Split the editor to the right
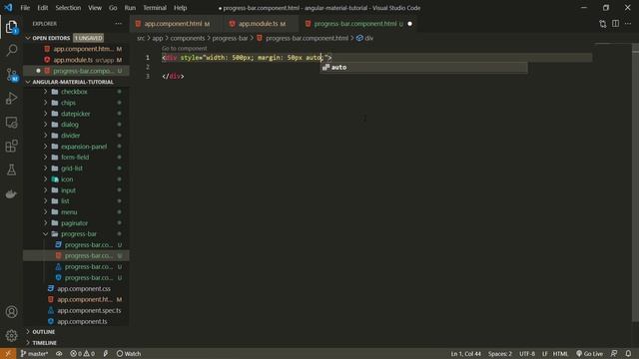 pos(615,24)
